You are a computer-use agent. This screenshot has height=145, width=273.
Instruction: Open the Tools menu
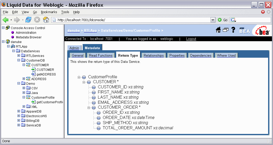[x=65, y=12]
